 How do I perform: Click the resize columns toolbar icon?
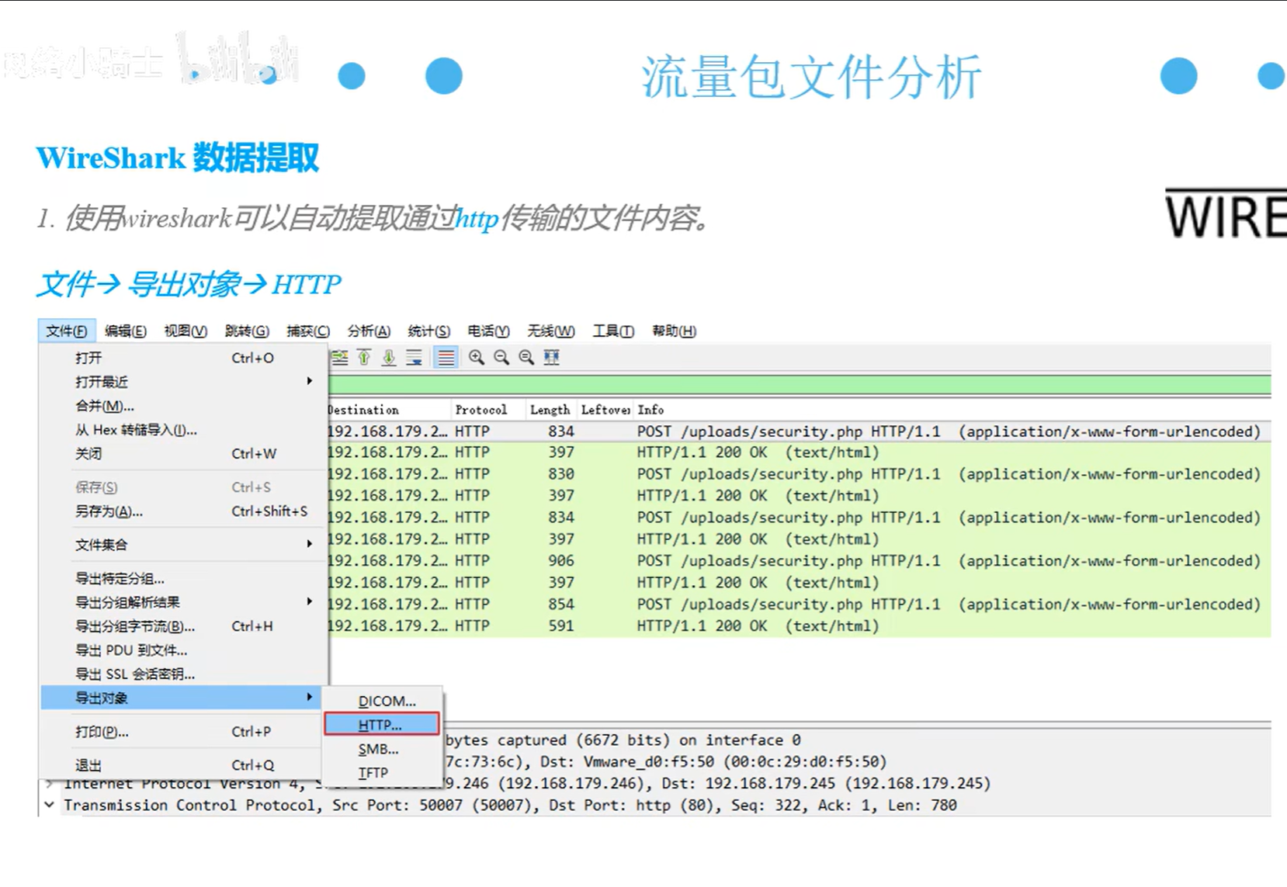pos(551,358)
